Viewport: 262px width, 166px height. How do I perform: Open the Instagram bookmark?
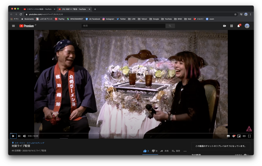[108, 19]
